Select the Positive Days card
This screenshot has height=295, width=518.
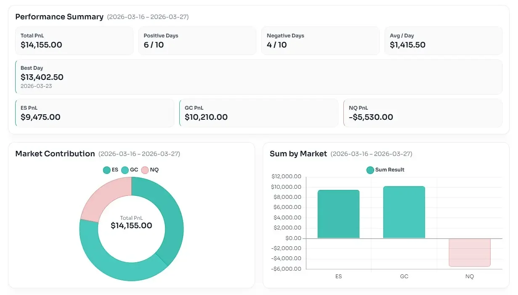[197, 41]
